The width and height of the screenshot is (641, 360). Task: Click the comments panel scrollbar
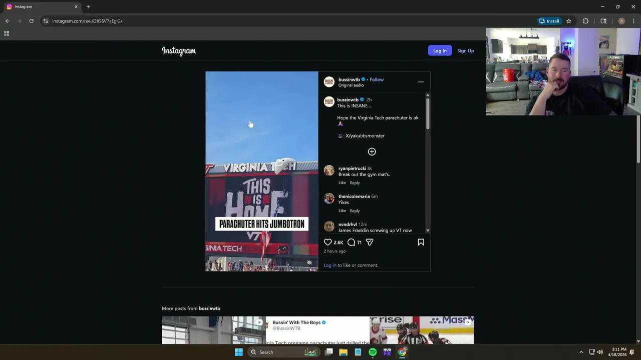[x=428, y=114]
